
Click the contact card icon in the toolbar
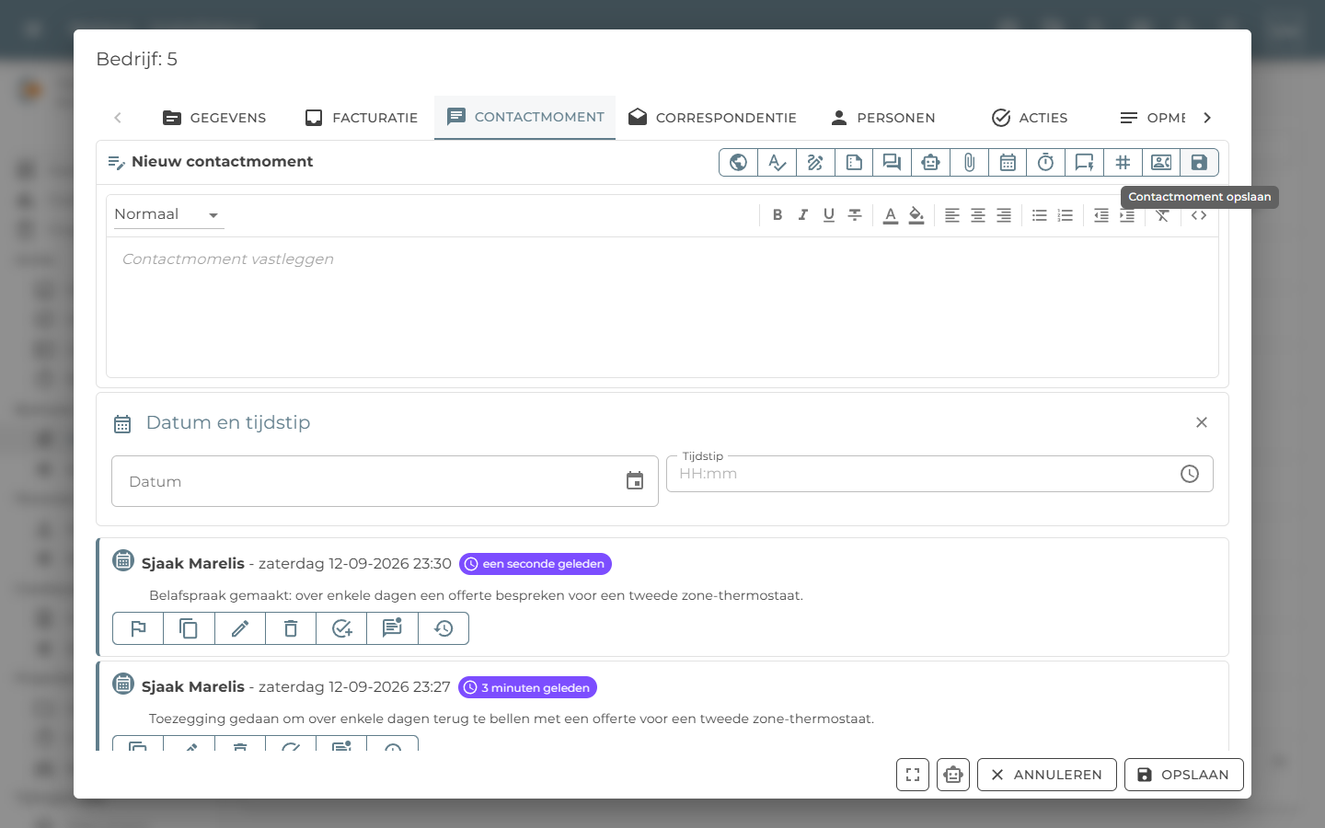tap(1161, 163)
